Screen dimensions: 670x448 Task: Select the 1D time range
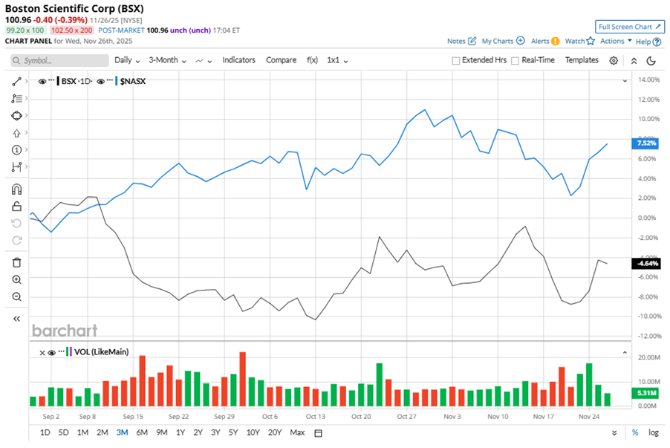45,432
